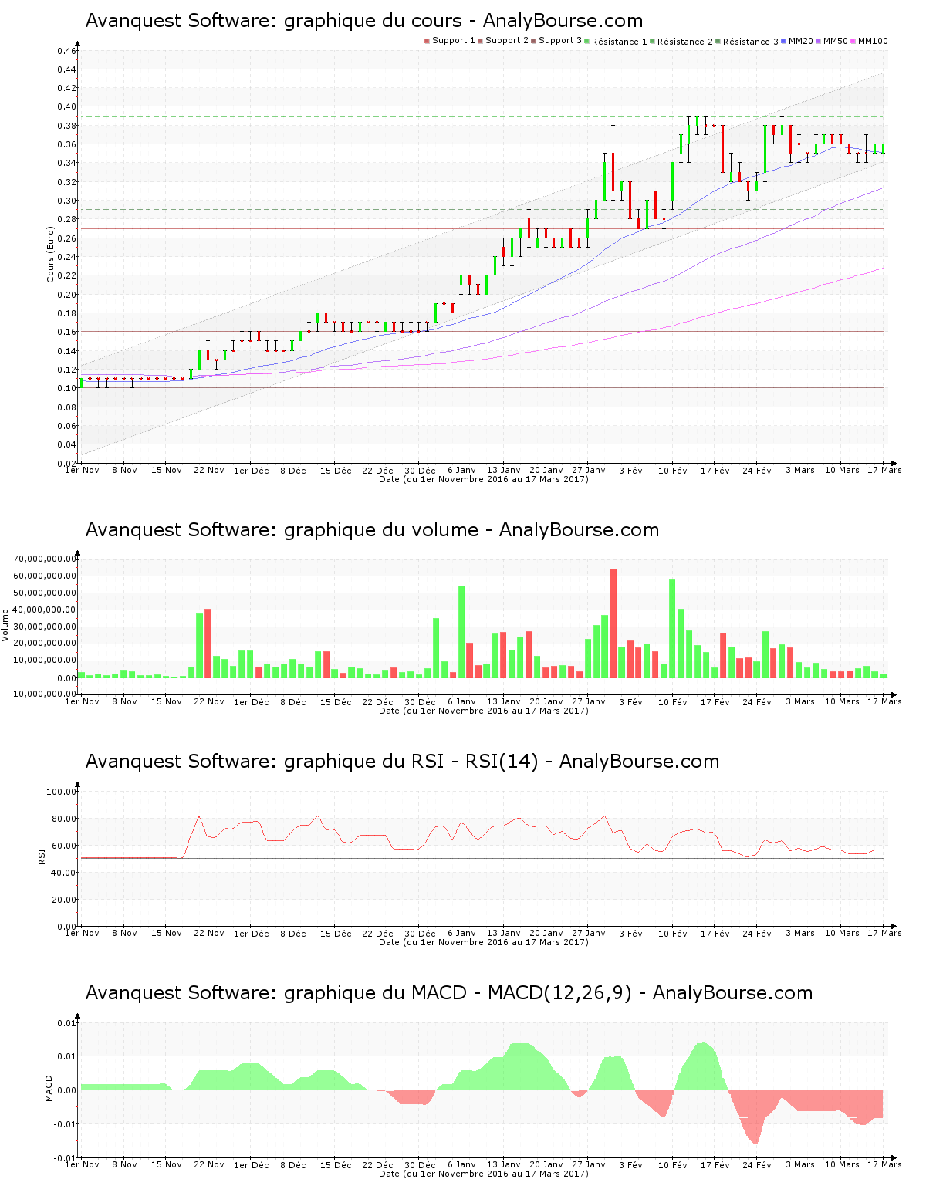Click '24 Fév' under the RSI chart
The image size is (926, 1196).
(757, 933)
